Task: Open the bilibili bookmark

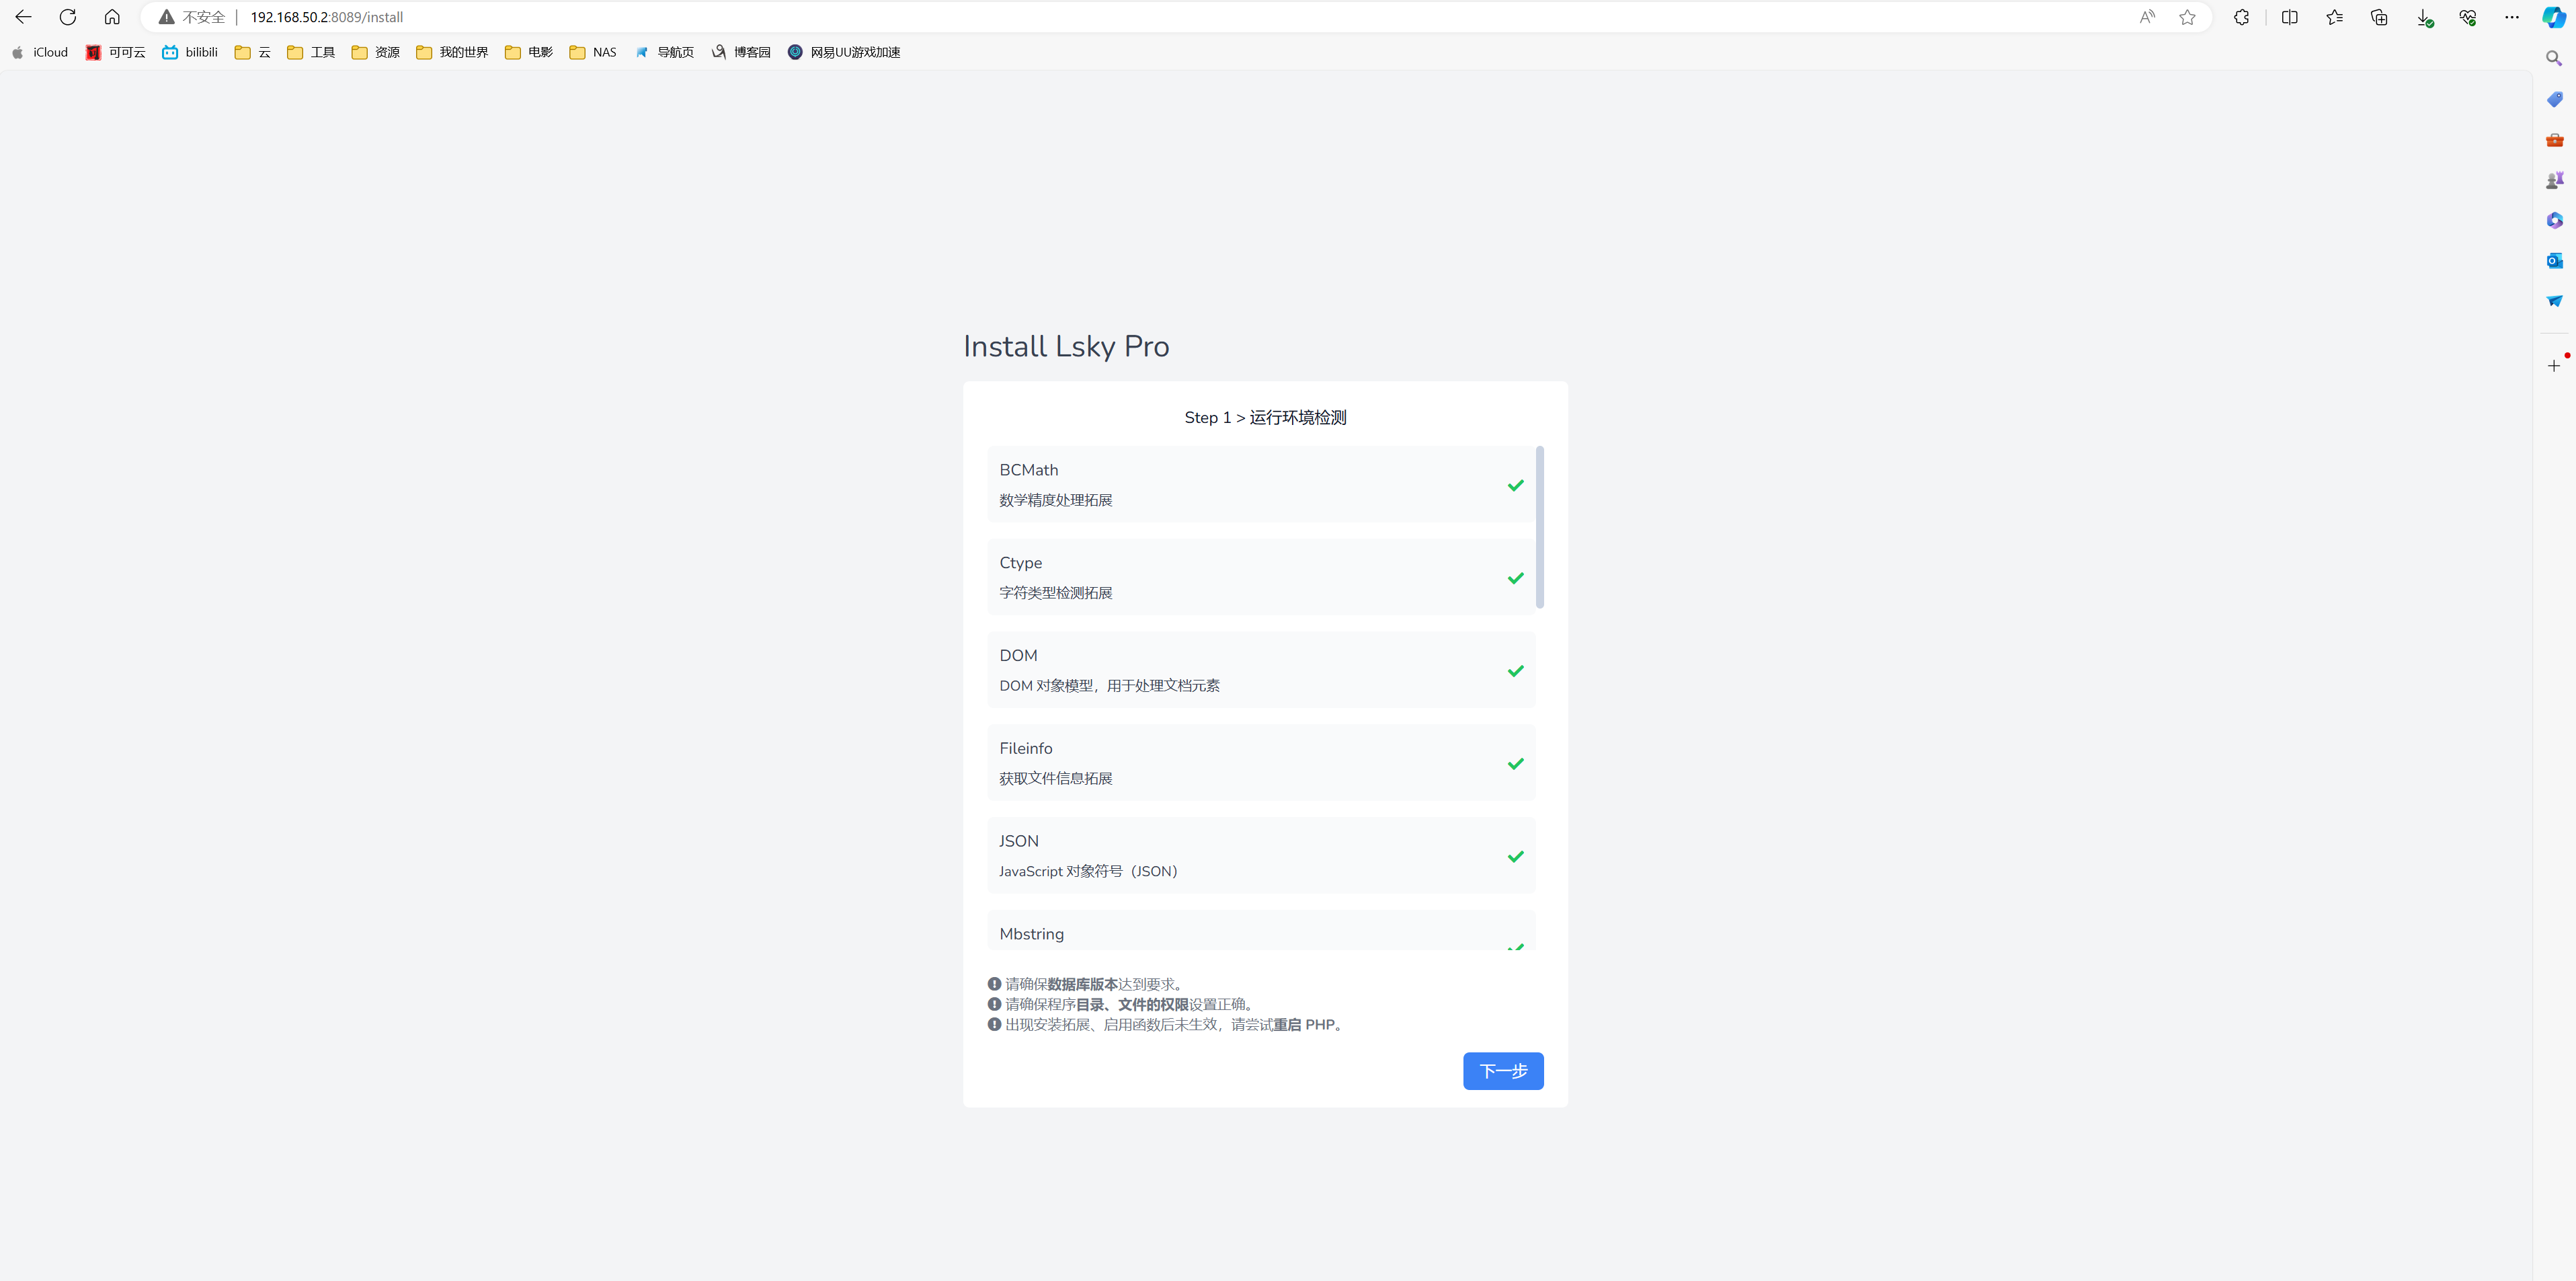Action: tap(190, 52)
